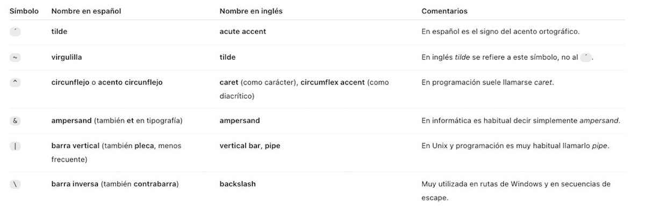The image size is (645, 213).
Task: Click the bold text acute accent
Action: point(243,32)
